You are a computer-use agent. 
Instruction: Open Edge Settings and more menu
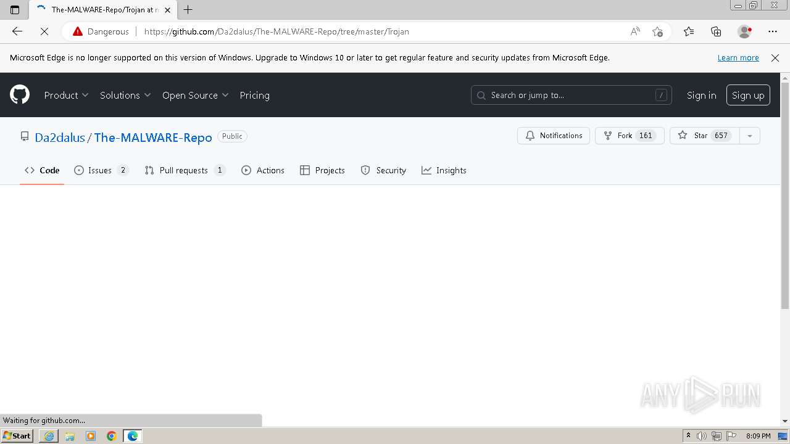click(773, 31)
